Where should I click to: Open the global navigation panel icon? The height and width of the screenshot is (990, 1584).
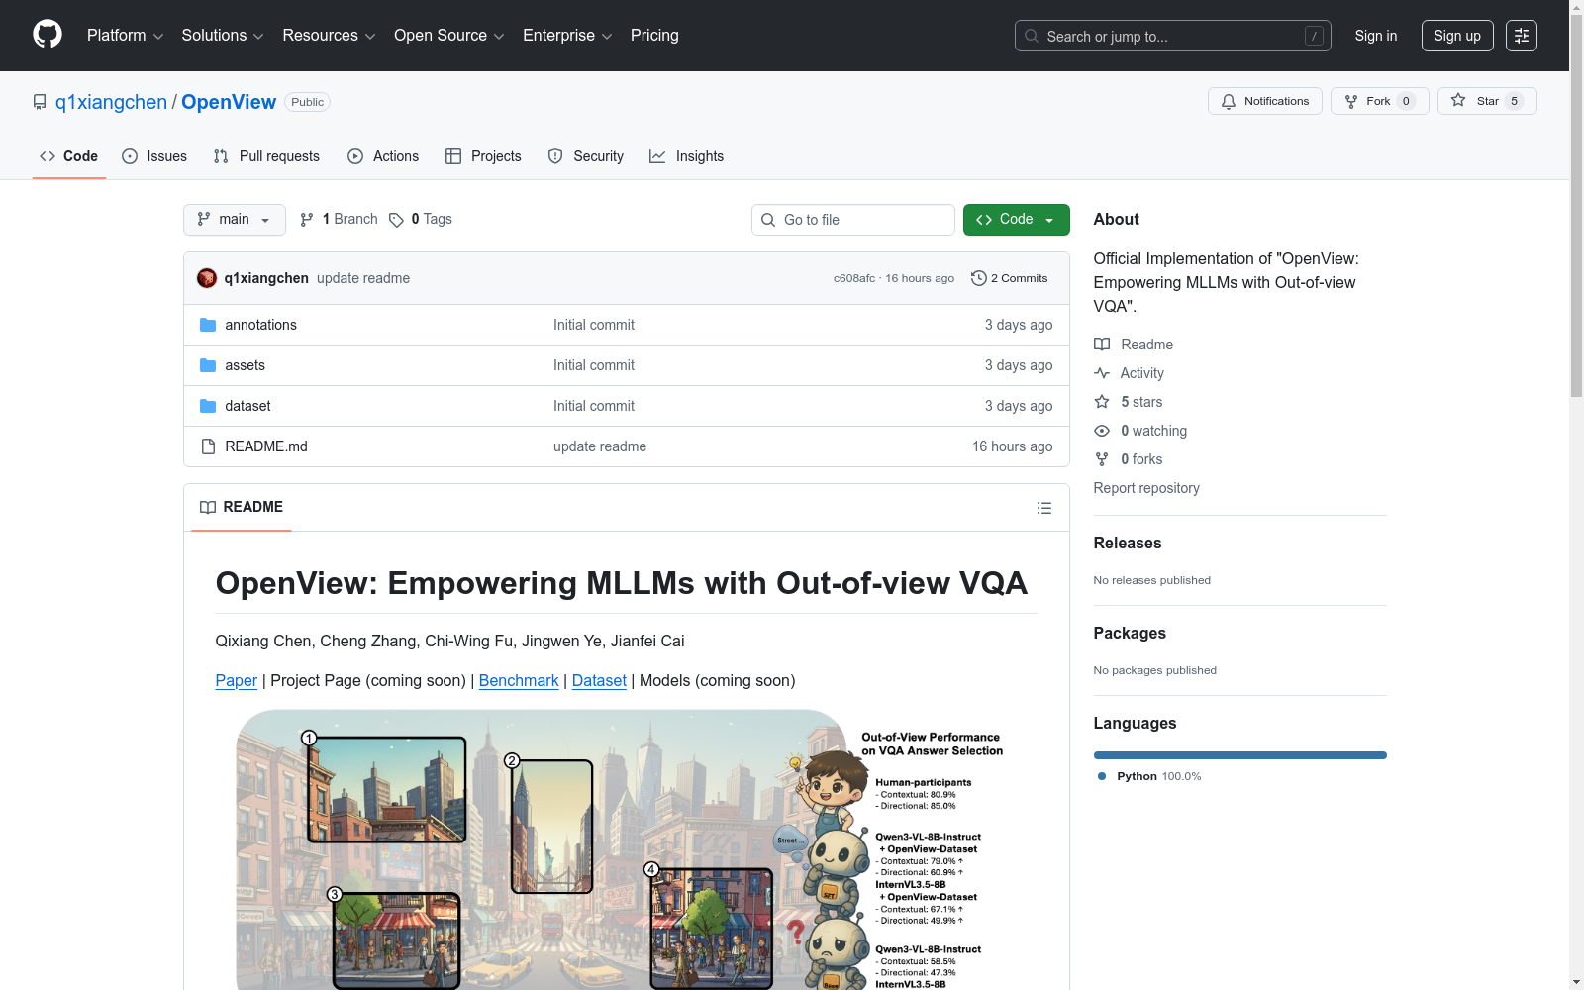[1521, 36]
